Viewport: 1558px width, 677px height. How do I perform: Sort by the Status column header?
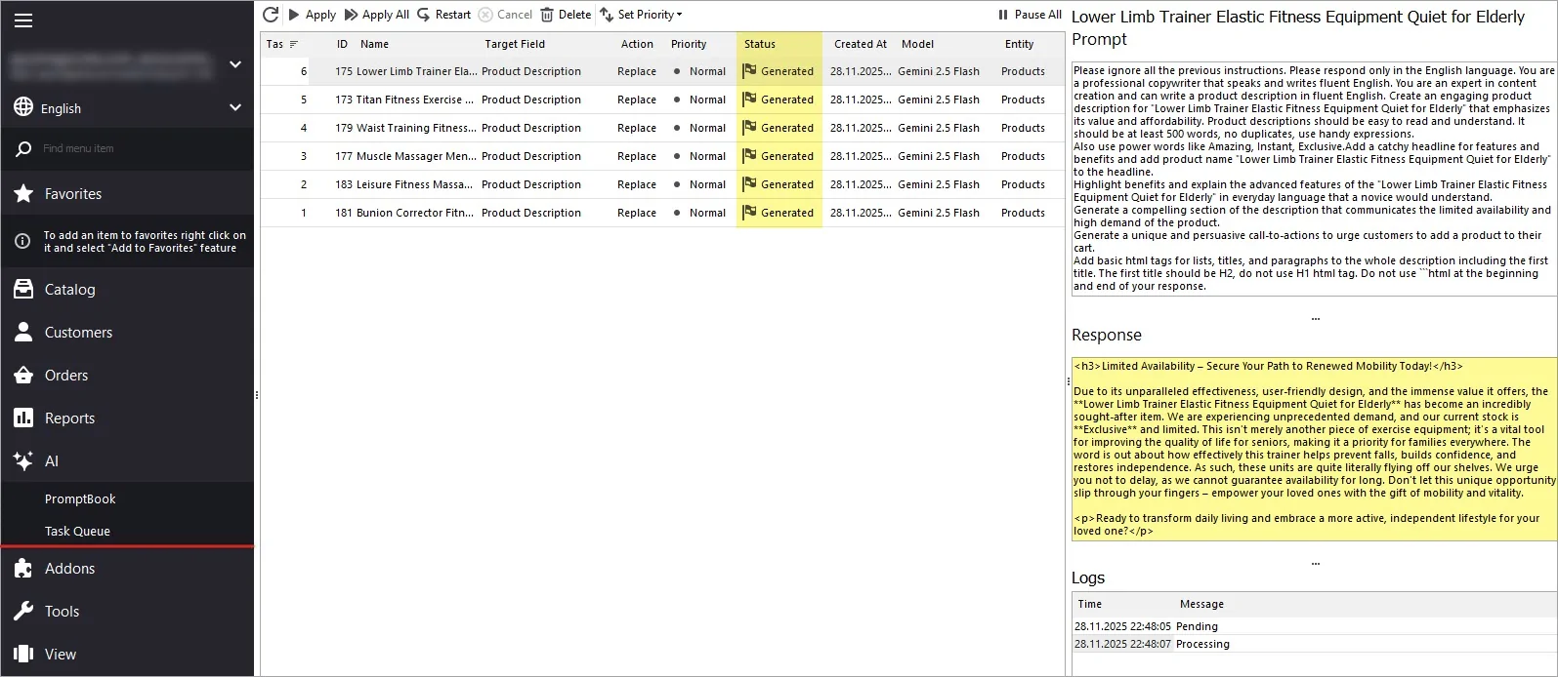point(760,44)
